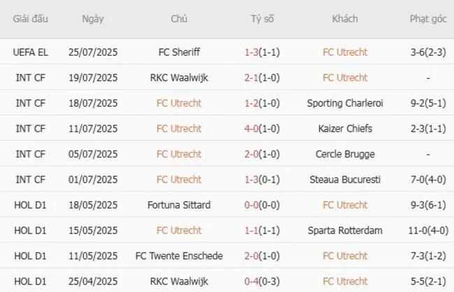Select the Kaizer Chiefs away team
The image size is (454, 292).
345,129
